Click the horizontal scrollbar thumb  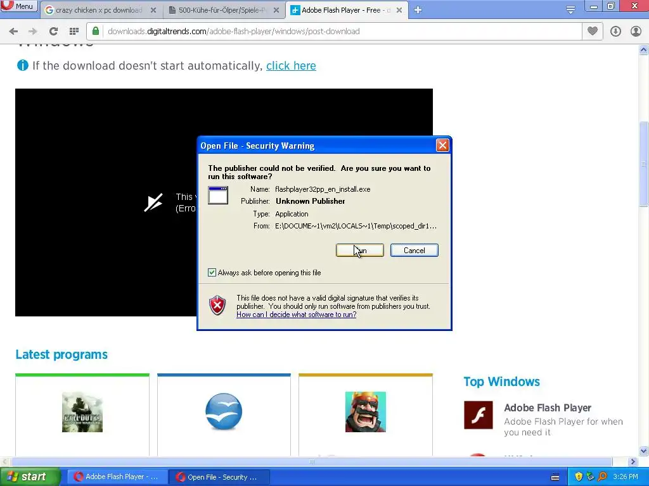coord(312,461)
